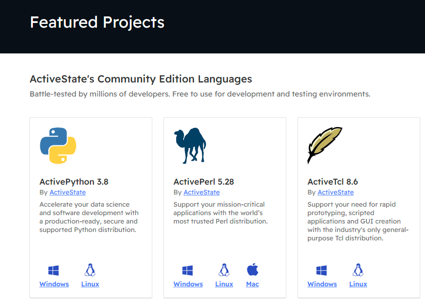
Task: Follow the ActiveState author link under ActiveTcl
Action: pyautogui.click(x=336, y=192)
